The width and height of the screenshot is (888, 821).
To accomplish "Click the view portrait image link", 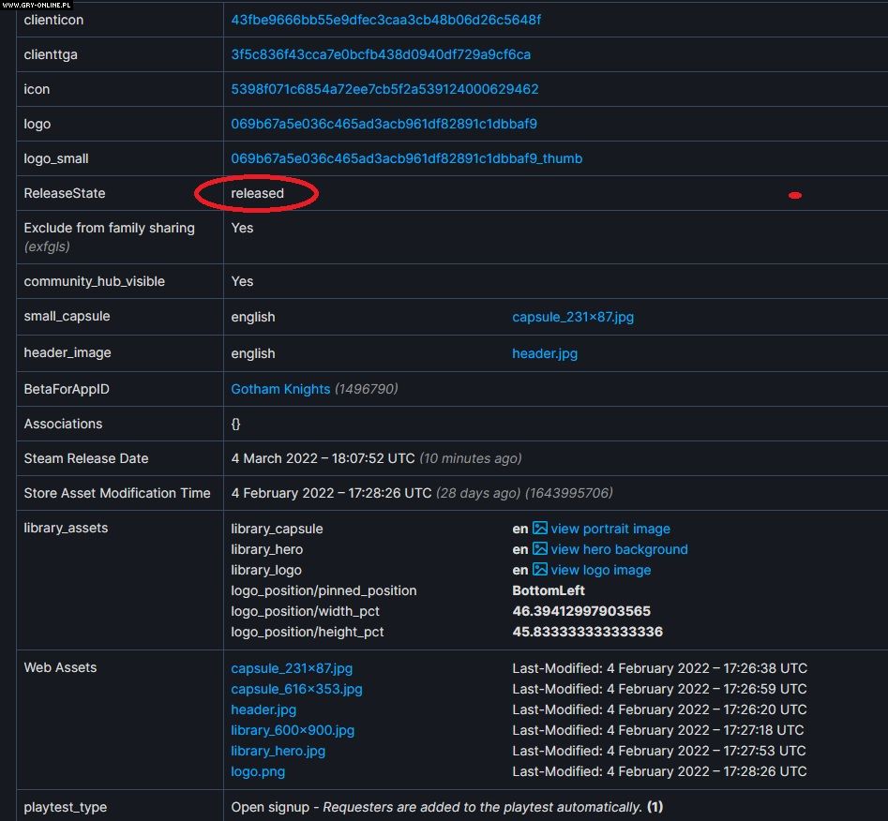I will click(x=610, y=529).
